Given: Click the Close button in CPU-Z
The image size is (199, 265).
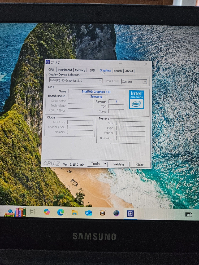Looking at the screenshot, I should click(x=140, y=165).
